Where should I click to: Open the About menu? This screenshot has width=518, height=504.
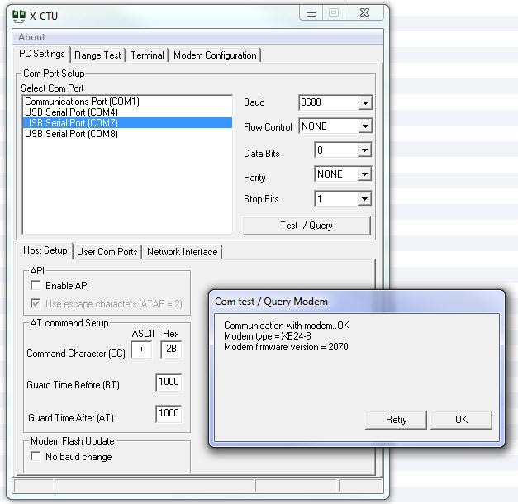[x=32, y=37]
